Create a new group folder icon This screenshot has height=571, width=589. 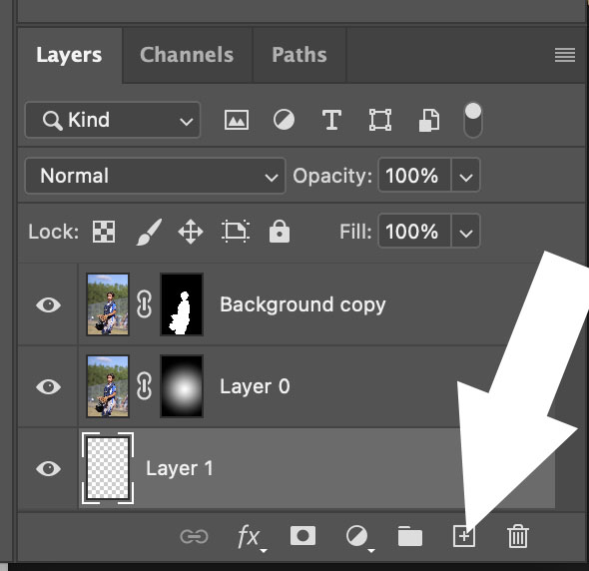[x=410, y=536]
